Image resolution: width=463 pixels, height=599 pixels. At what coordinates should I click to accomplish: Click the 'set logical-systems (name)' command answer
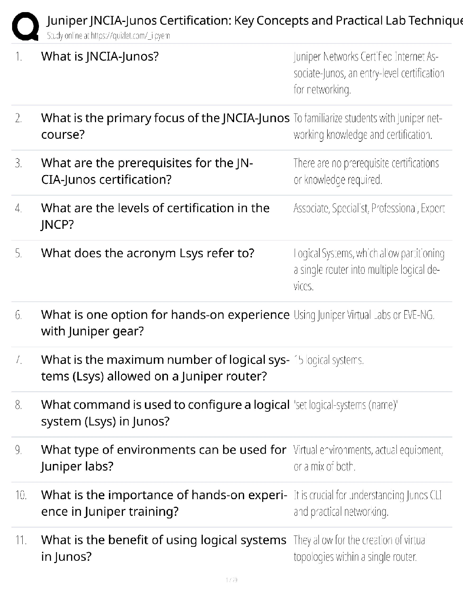(345, 405)
